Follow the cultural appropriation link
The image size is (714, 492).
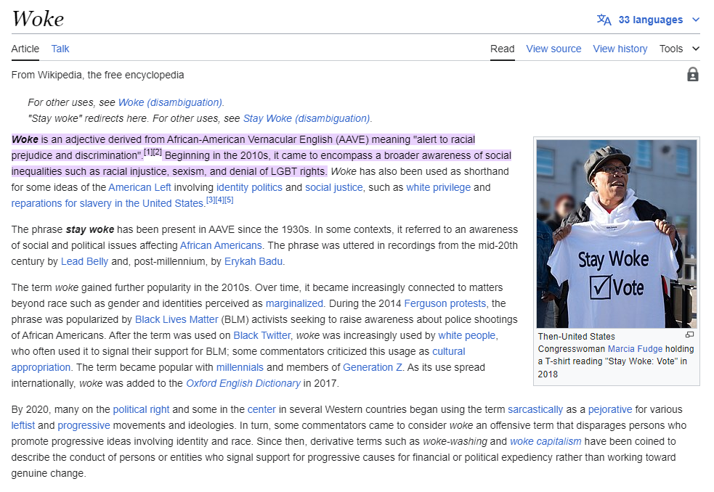(449, 351)
